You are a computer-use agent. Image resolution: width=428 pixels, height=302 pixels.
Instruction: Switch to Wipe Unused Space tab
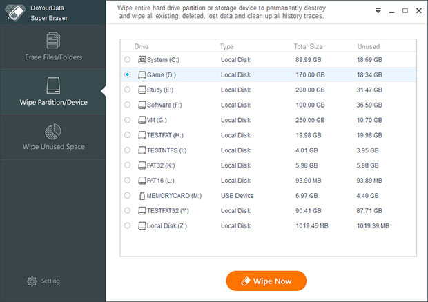[53, 137]
